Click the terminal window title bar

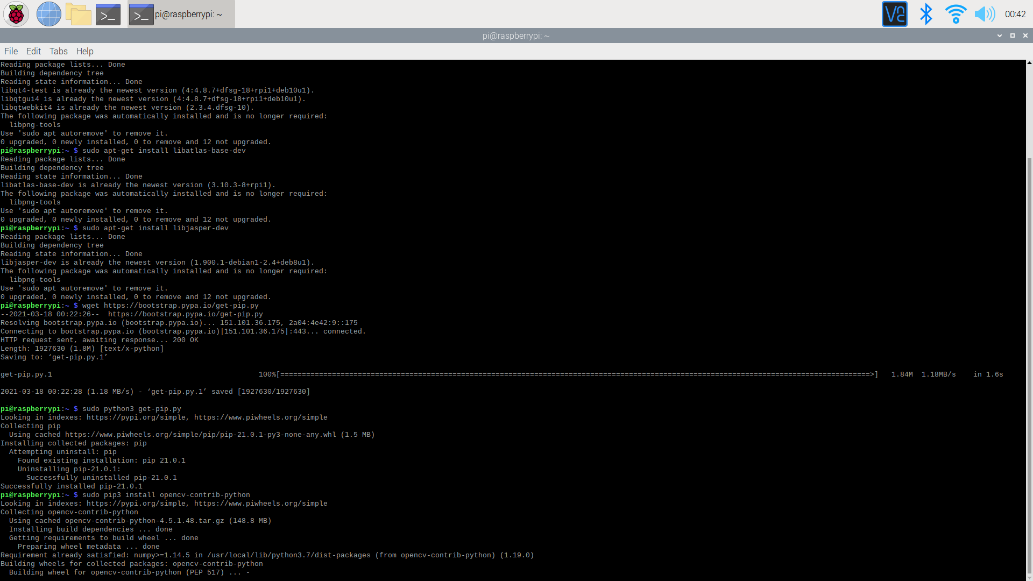coord(515,36)
